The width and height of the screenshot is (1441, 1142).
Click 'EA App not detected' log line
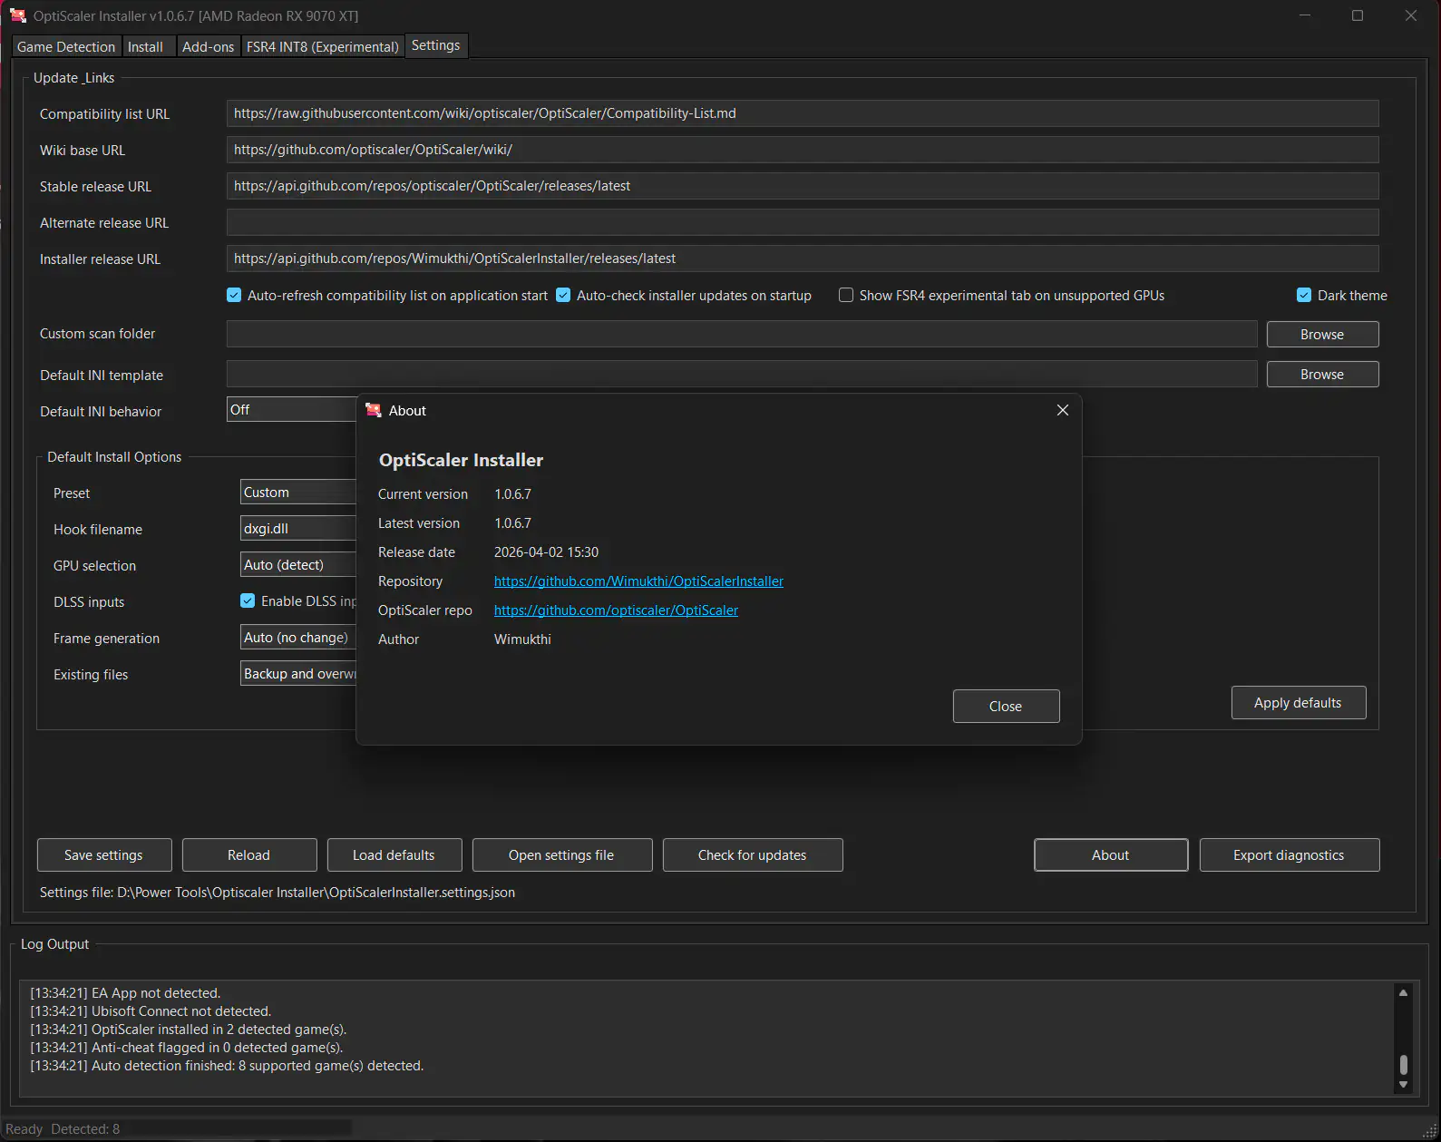pyautogui.click(x=125, y=992)
